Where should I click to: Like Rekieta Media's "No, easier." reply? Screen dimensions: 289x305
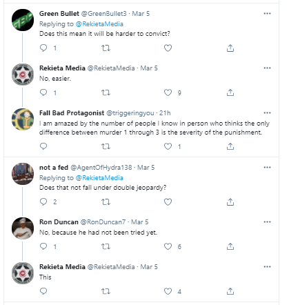[x=168, y=92]
